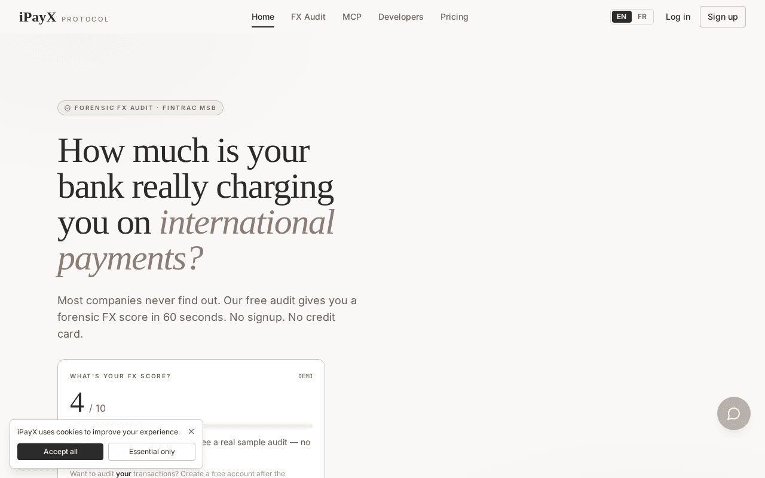Open the FX Audit page
This screenshot has width=765, height=478.
pos(308,17)
